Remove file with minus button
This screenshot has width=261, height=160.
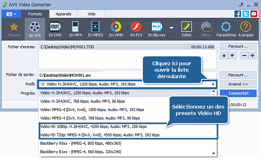click(244, 55)
